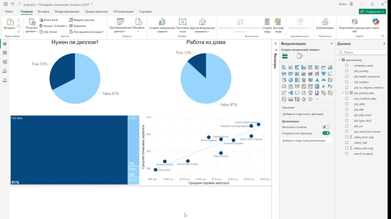Select the Map (globe) visualization icon

tap(304, 80)
